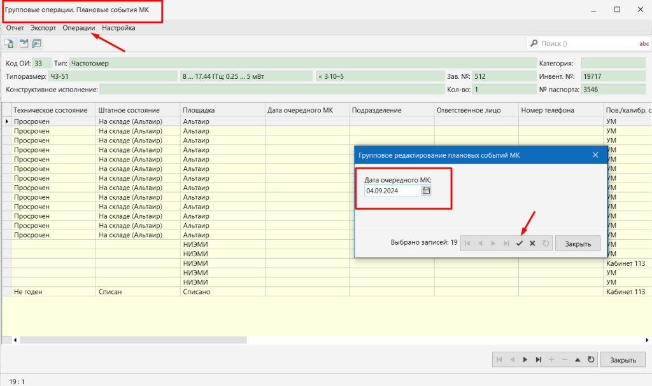This screenshot has width=652, height=386.
Task: Click the edit window pencil toolbar icon
Action: (24, 43)
